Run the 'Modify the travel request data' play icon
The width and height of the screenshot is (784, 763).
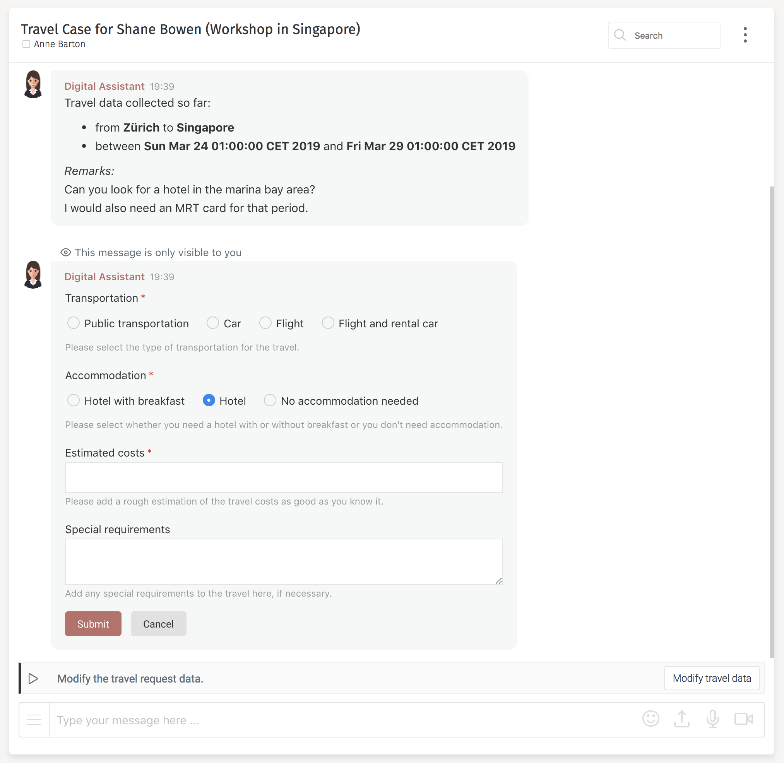pyautogui.click(x=34, y=678)
